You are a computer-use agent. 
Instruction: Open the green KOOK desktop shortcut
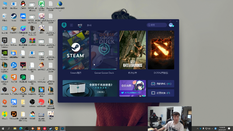point(23,78)
